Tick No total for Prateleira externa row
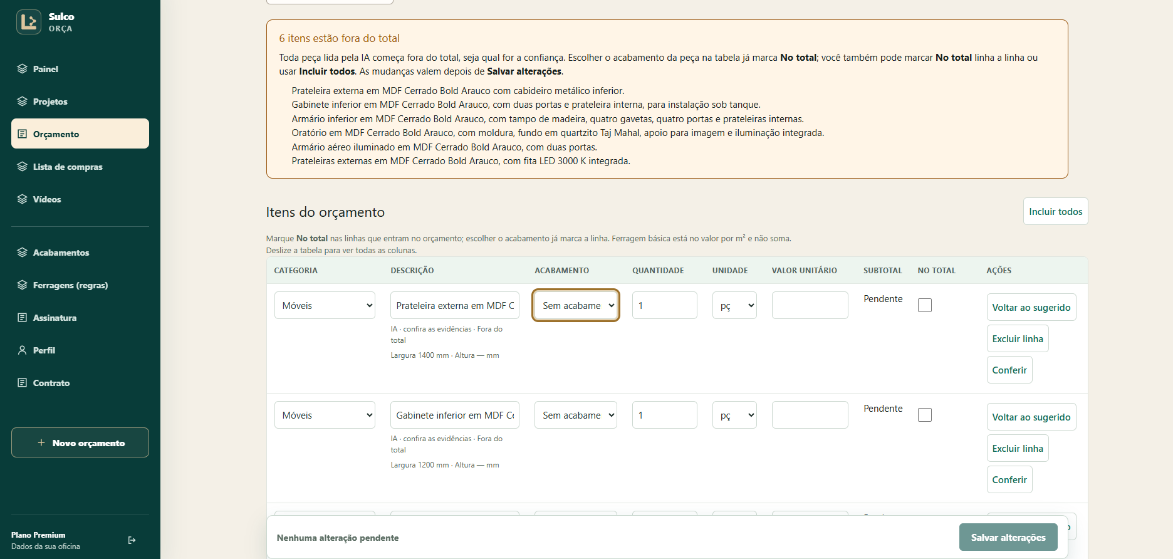The width and height of the screenshot is (1173, 559). (925, 305)
